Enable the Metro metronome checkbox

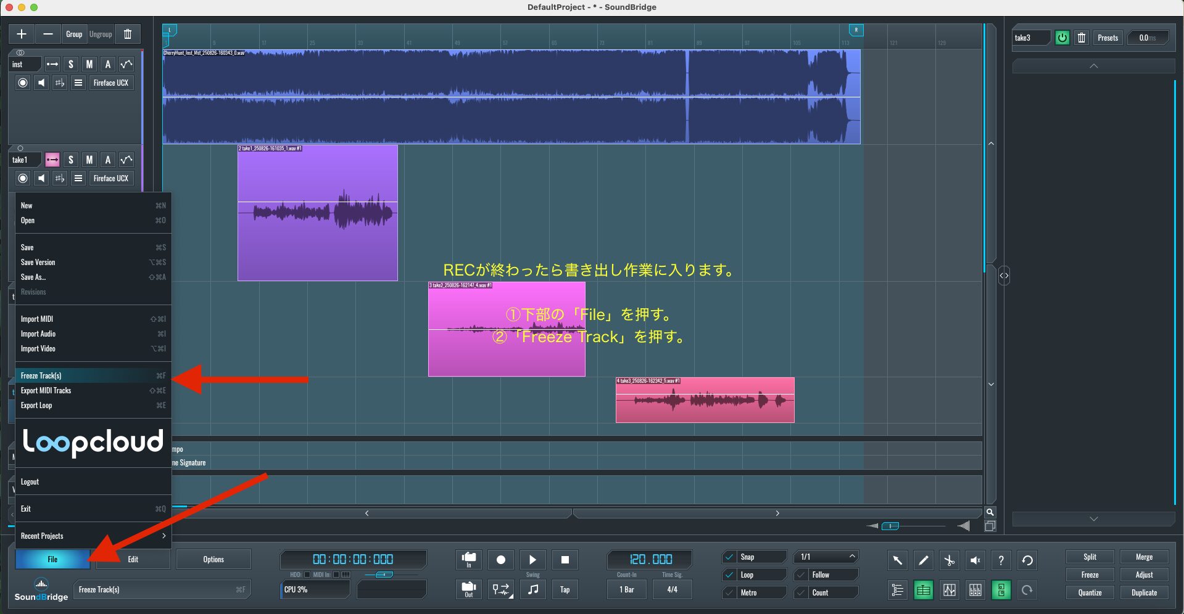click(x=730, y=592)
